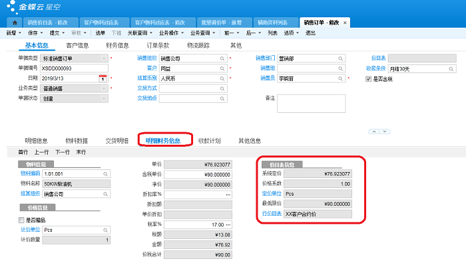The width and height of the screenshot is (466, 261).
Task: Click the 下一行 button
Action: 63,152
